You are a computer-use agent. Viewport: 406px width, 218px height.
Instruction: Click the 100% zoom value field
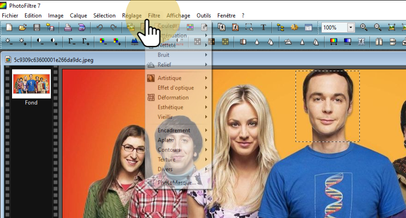point(334,27)
